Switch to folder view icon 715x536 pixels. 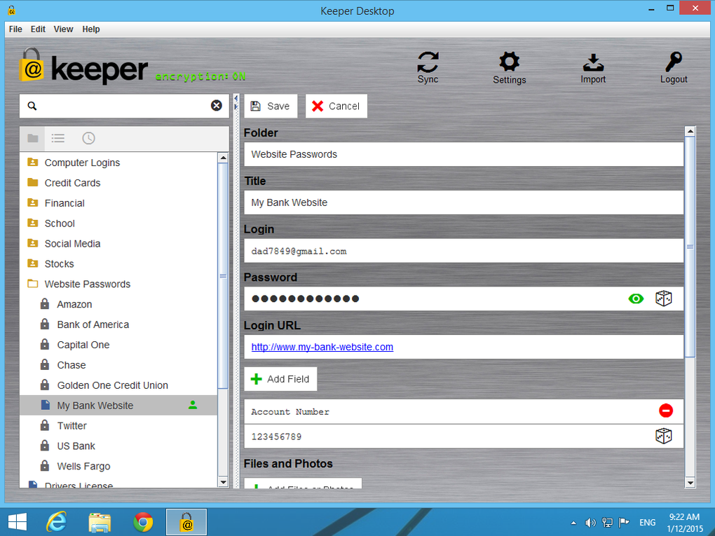pos(33,138)
